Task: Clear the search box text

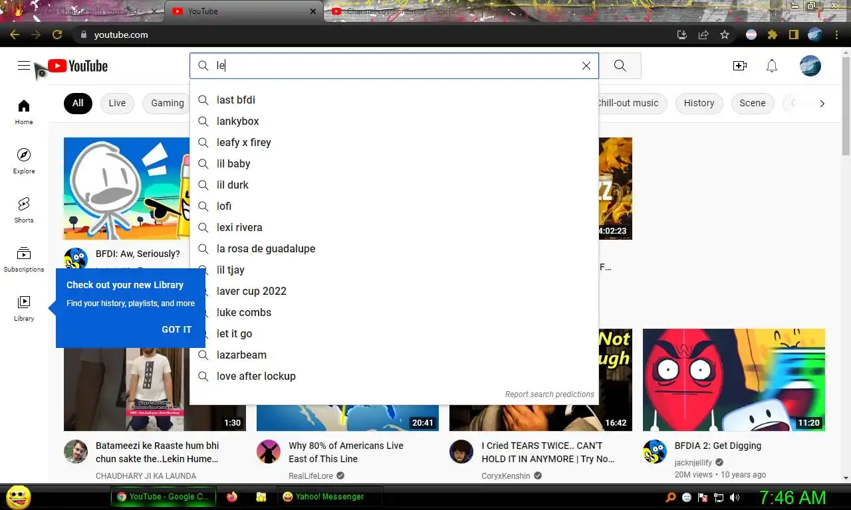Action: (586, 66)
